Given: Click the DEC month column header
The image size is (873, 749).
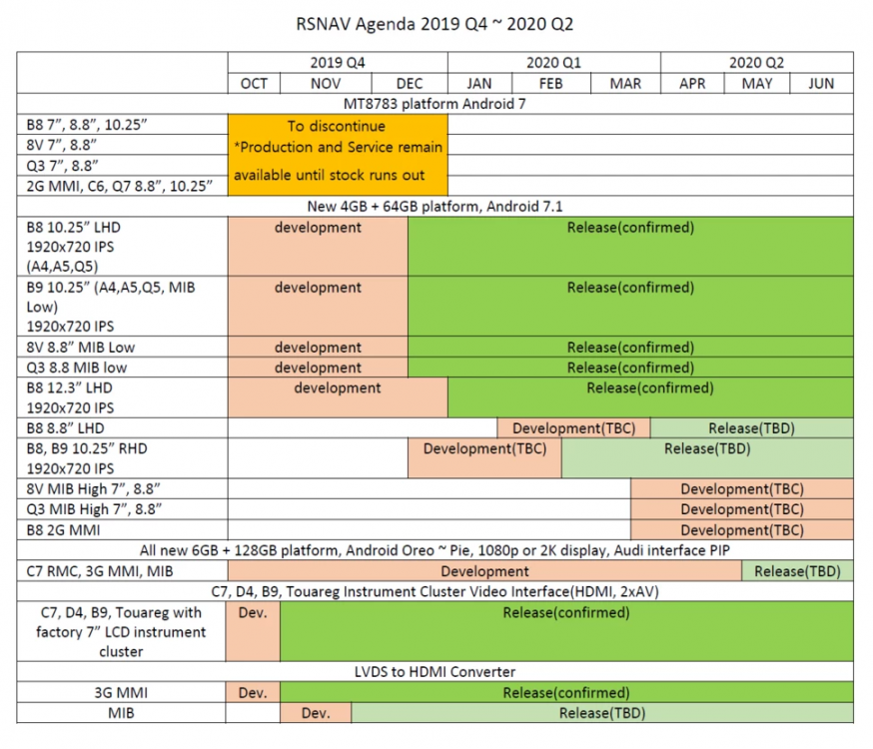Looking at the screenshot, I should 410,84.
